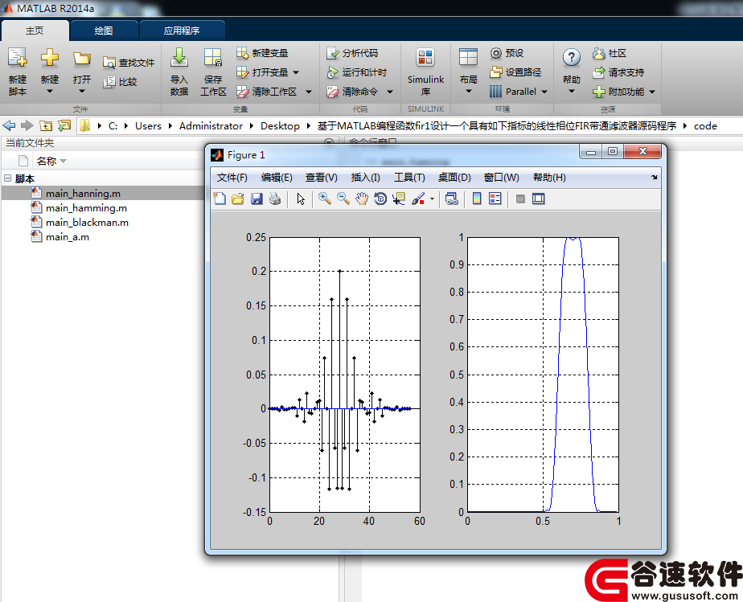Click the Hide Plot Tools icon
The image size is (743, 602).
pos(520,199)
